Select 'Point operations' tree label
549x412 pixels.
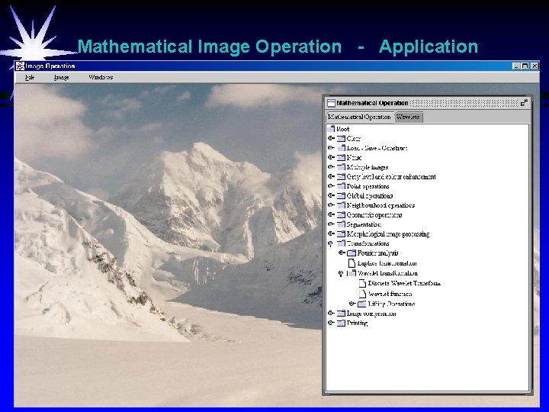[368, 186]
